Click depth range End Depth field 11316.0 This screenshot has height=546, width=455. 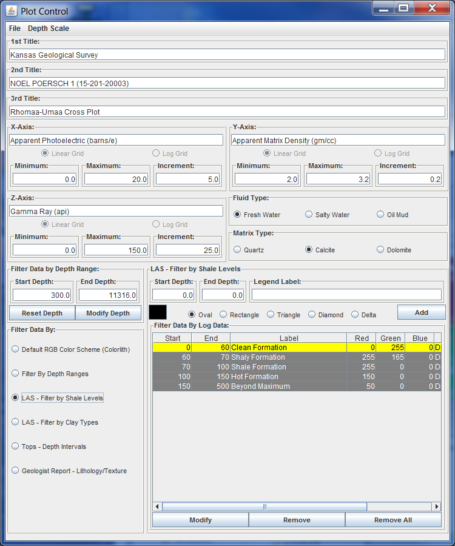[108, 295]
